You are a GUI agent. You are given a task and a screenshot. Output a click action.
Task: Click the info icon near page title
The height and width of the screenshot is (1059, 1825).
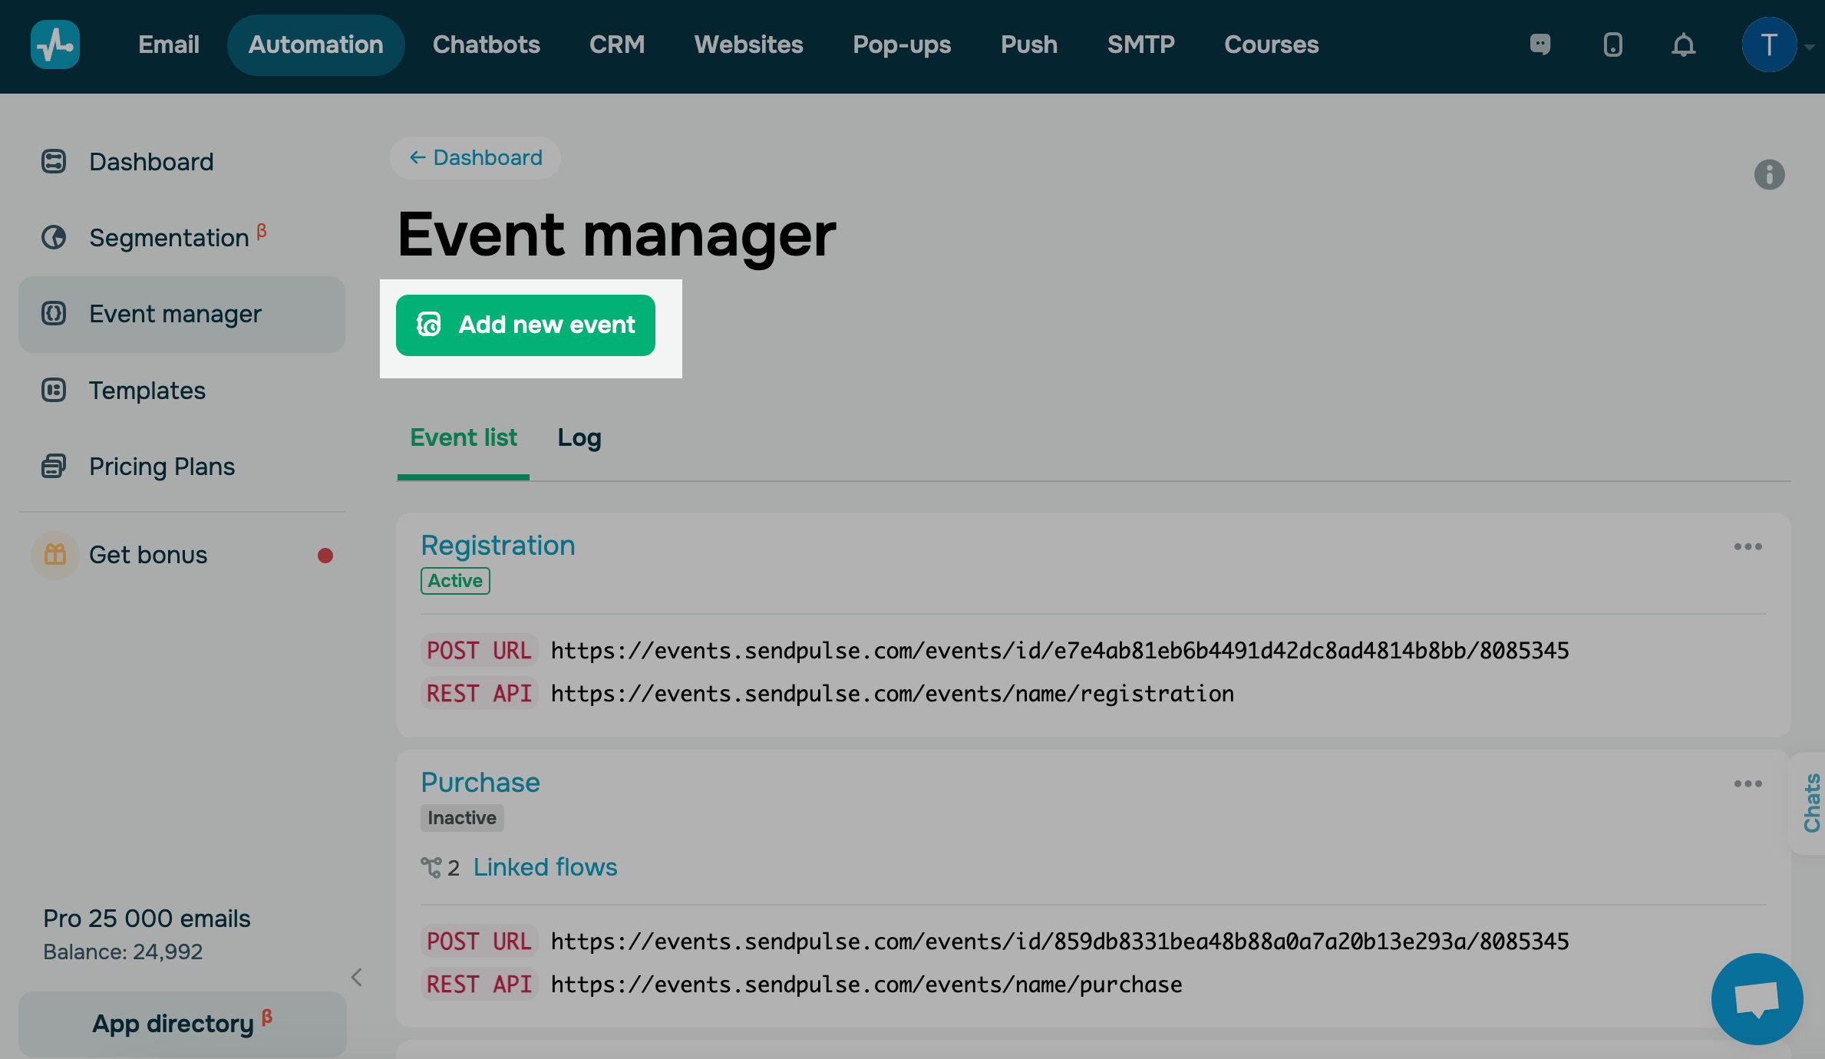1769,174
